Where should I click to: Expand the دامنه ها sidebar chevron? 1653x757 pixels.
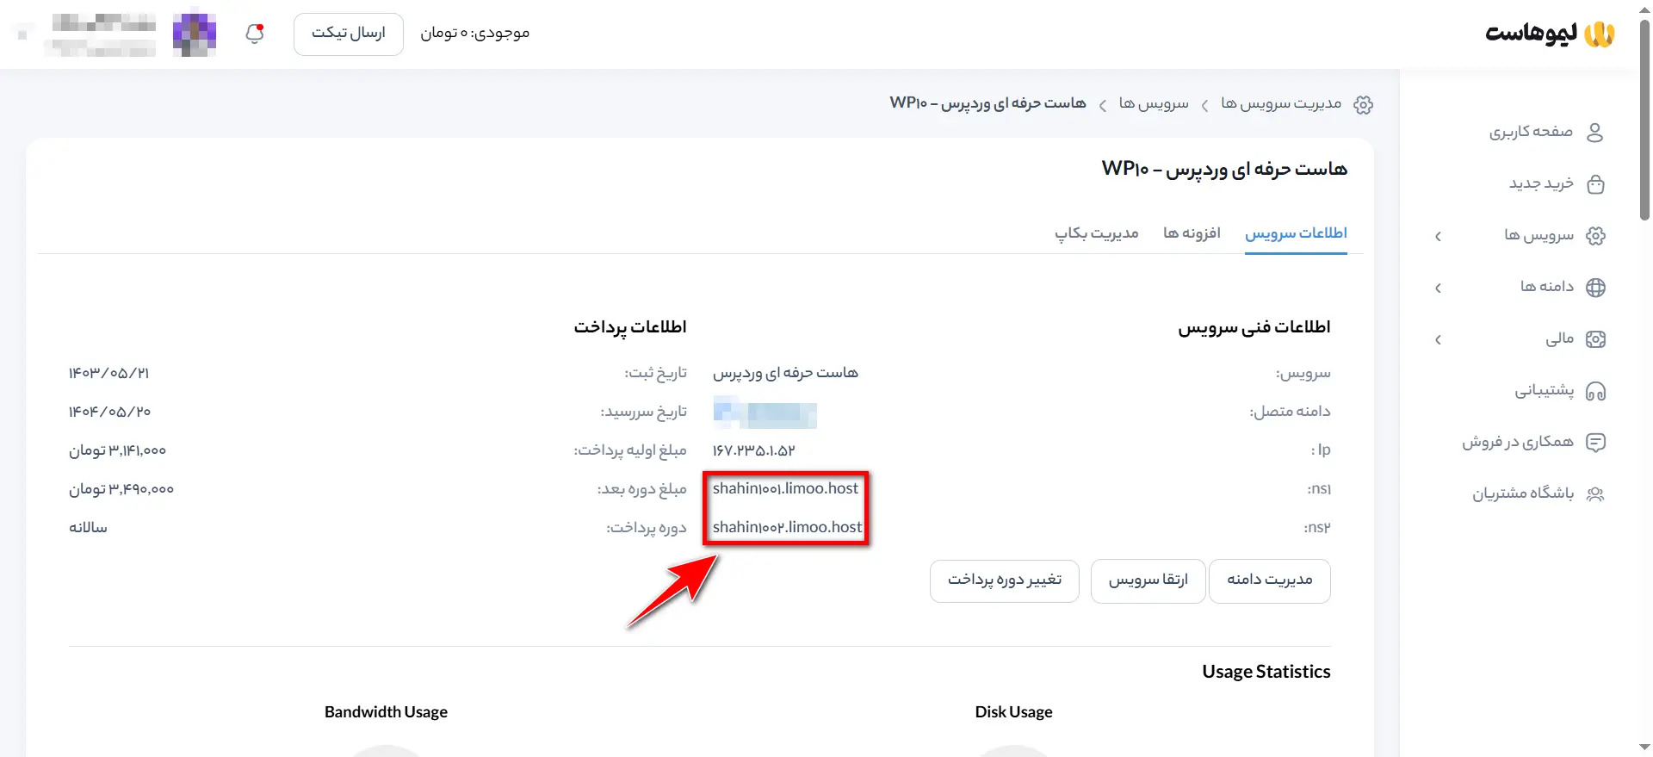click(1438, 288)
